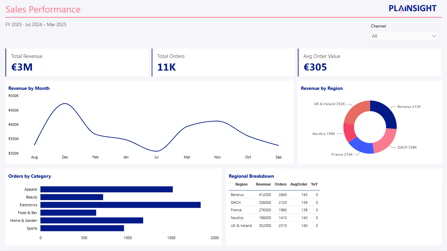Click the France 276K donut label

[x=342, y=154]
